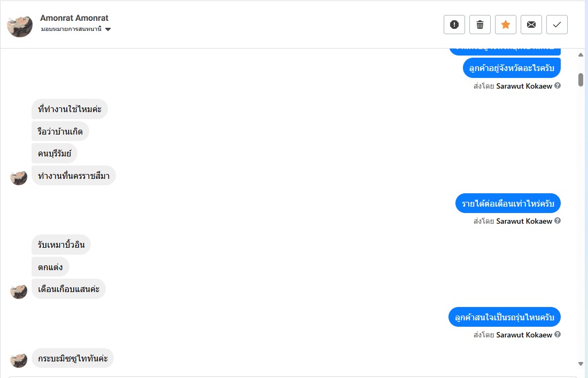Click the Sarawut Kokaew sender name under province question
The width and height of the screenshot is (588, 378).
click(524, 85)
